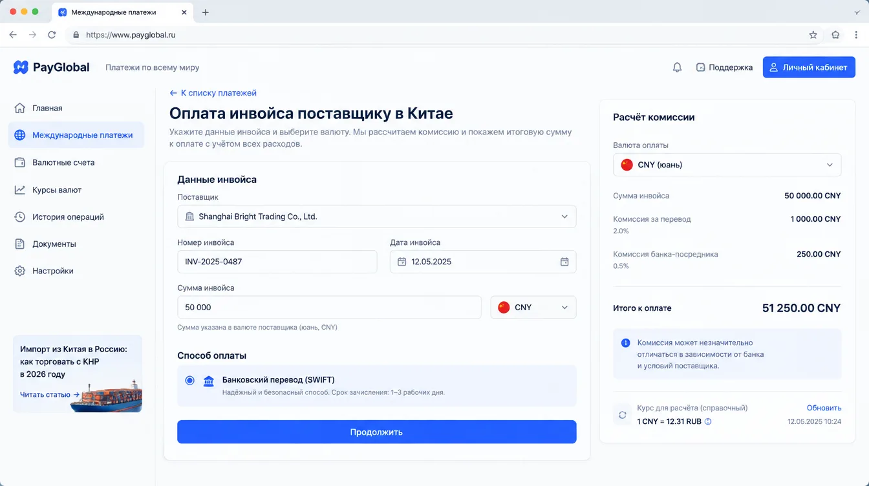Open Международные платежи in the sidebar
869x486 pixels.
point(76,135)
